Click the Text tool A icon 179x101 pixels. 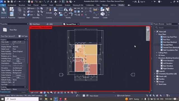pos(51,2)
